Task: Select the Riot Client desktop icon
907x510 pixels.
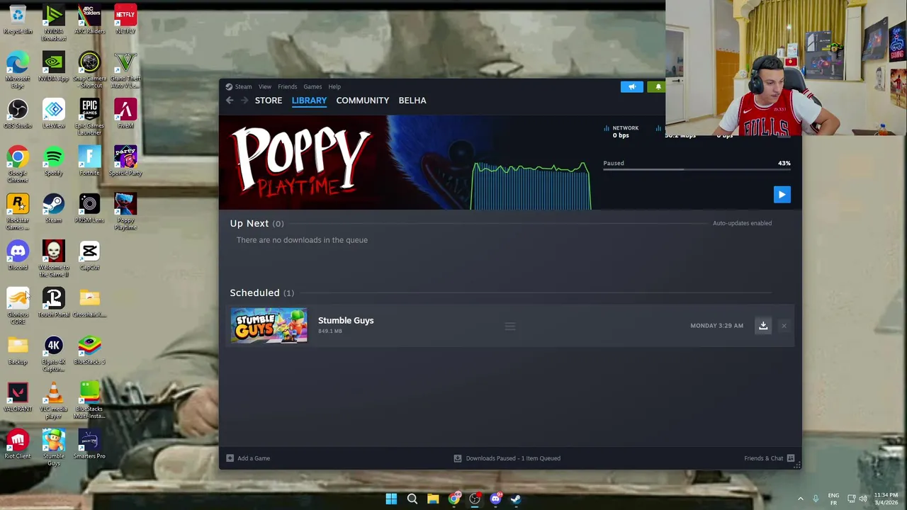Action: coord(18,445)
